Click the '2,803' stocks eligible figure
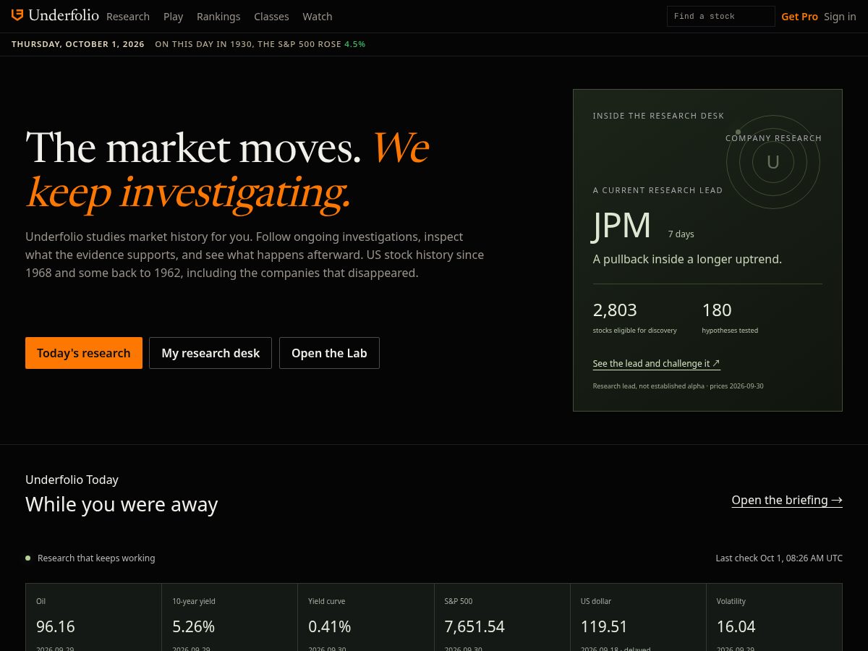The image size is (868, 651). (615, 310)
